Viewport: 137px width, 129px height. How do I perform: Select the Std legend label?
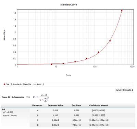(8, 84)
